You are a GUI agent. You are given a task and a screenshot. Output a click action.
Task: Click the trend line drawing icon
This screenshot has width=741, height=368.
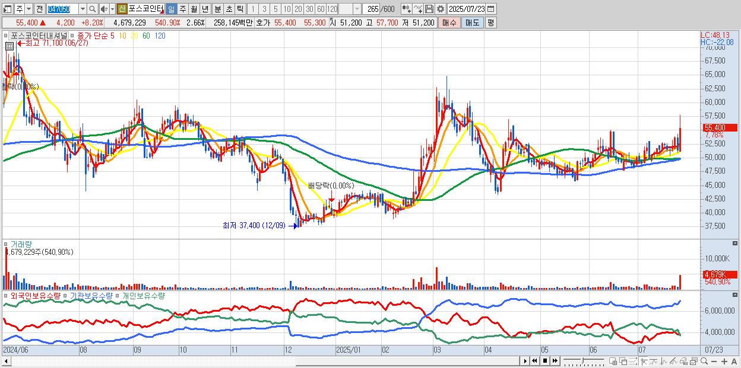(654, 360)
